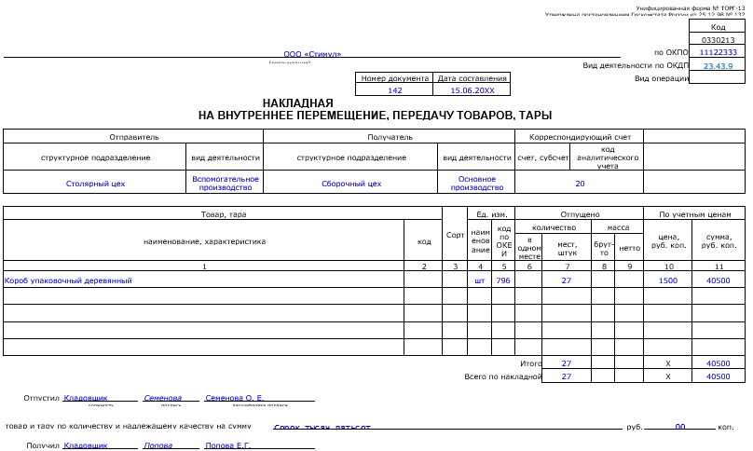
Task: Click the ОКПО value 11122333
Action: 718,52
